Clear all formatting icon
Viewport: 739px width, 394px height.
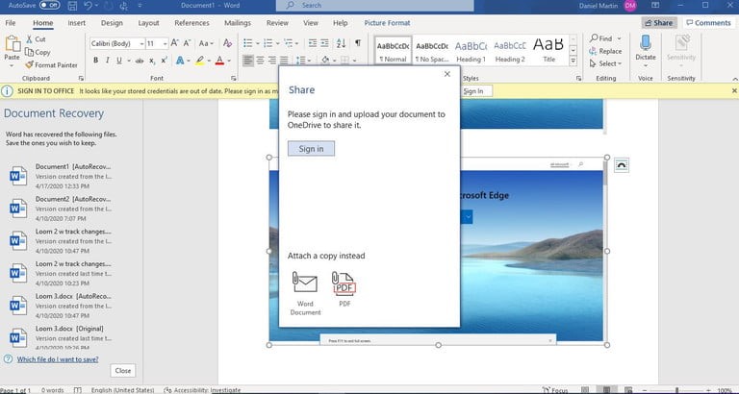pyautogui.click(x=228, y=43)
